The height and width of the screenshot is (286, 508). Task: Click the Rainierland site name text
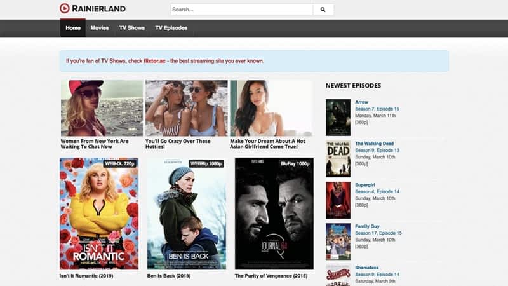click(99, 9)
